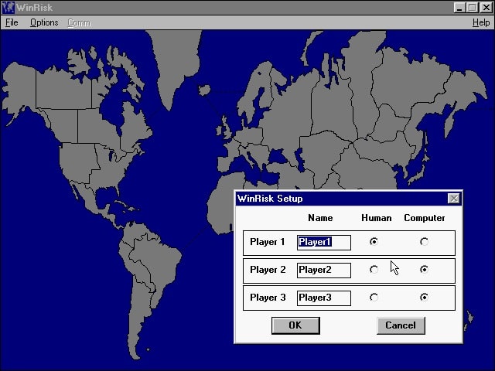Click the Player2 name text box

[x=323, y=270]
